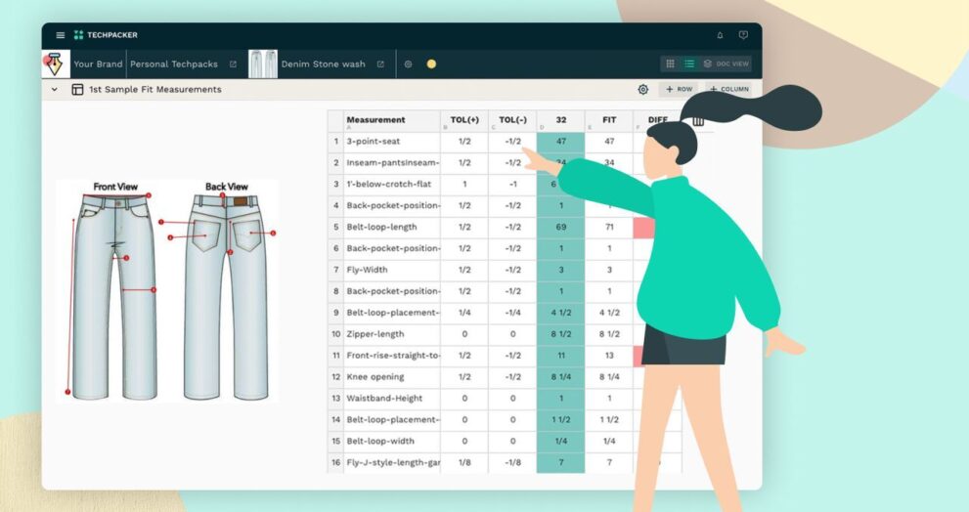Click the yellow status color dot
969x512 pixels.
coord(431,64)
